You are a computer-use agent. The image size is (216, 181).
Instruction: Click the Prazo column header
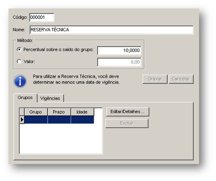[59, 112]
